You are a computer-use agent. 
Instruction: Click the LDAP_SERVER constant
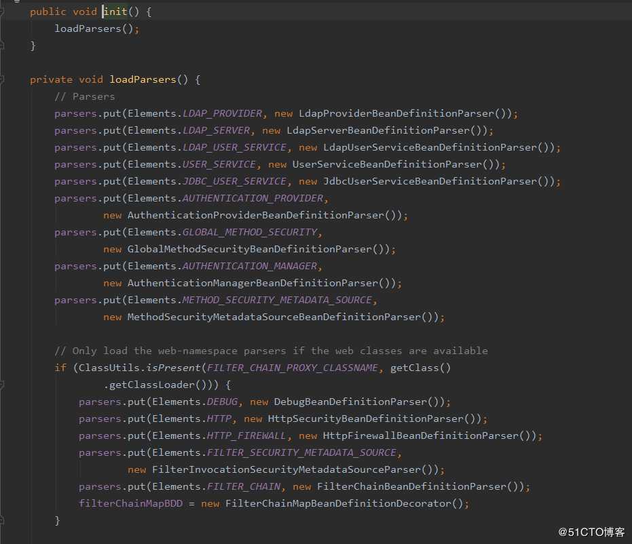[217, 130]
